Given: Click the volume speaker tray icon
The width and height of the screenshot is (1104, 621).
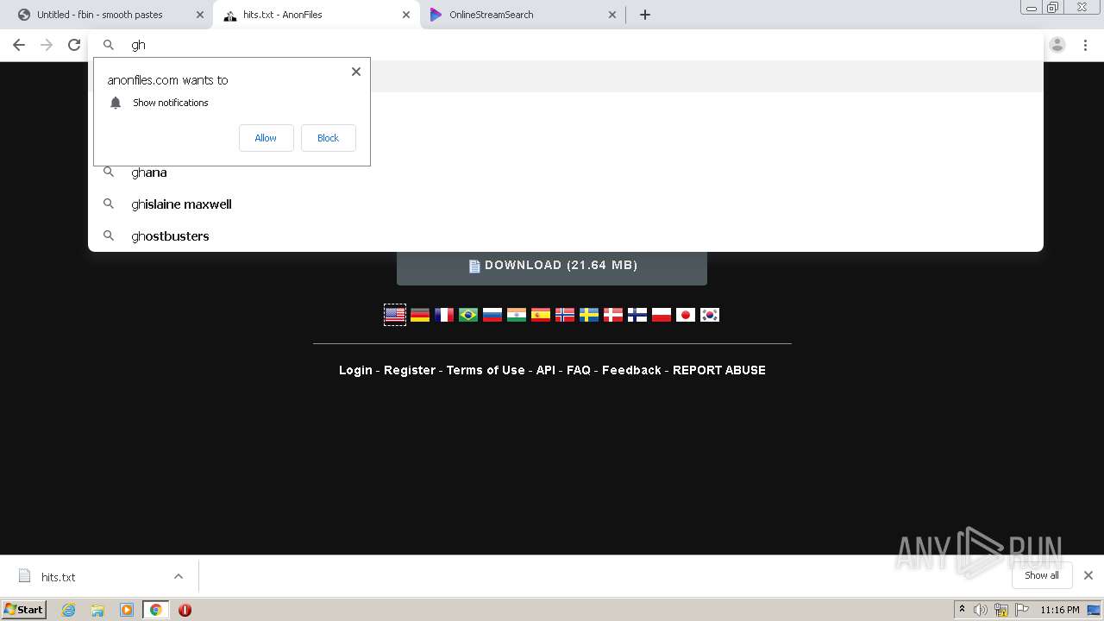Looking at the screenshot, I should tap(981, 610).
